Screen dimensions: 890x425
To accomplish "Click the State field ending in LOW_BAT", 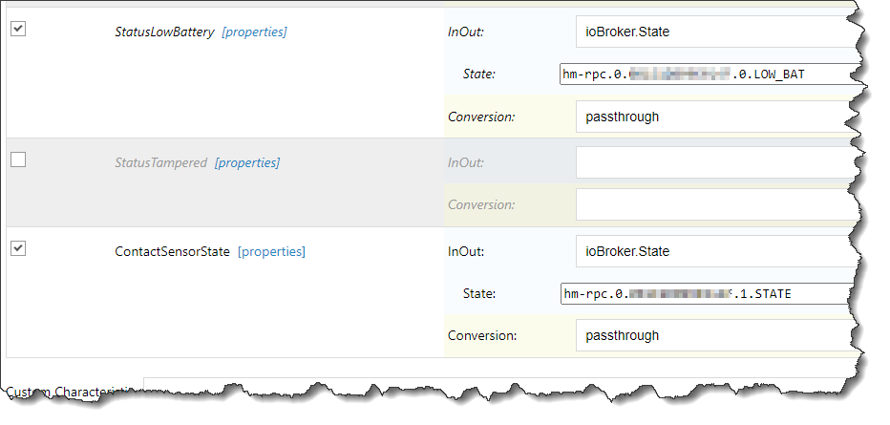I will (x=707, y=74).
